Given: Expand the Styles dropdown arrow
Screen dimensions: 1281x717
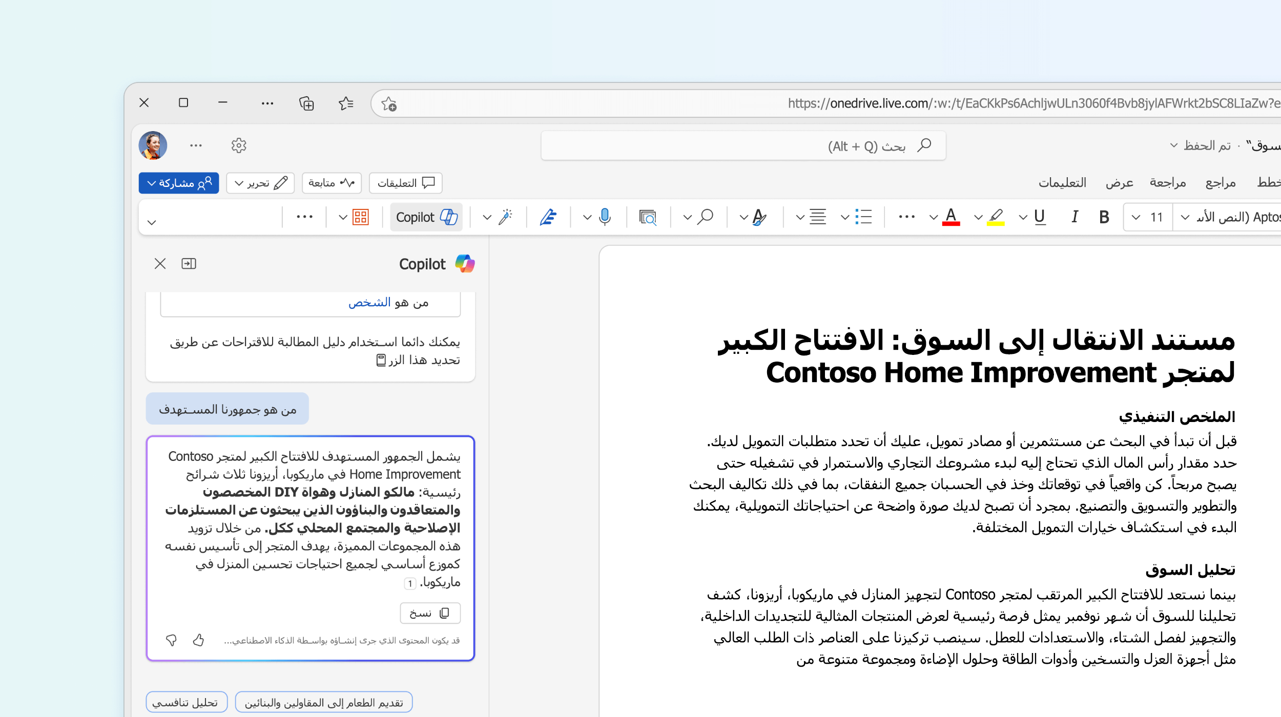Looking at the screenshot, I should [x=743, y=218].
